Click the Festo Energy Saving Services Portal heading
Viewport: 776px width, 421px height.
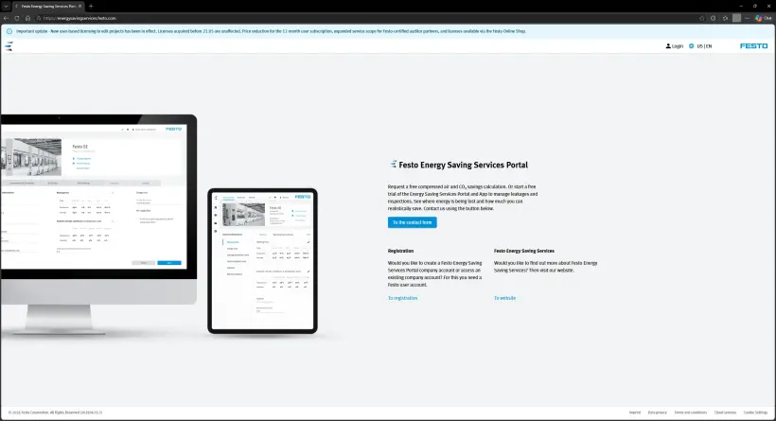463,165
